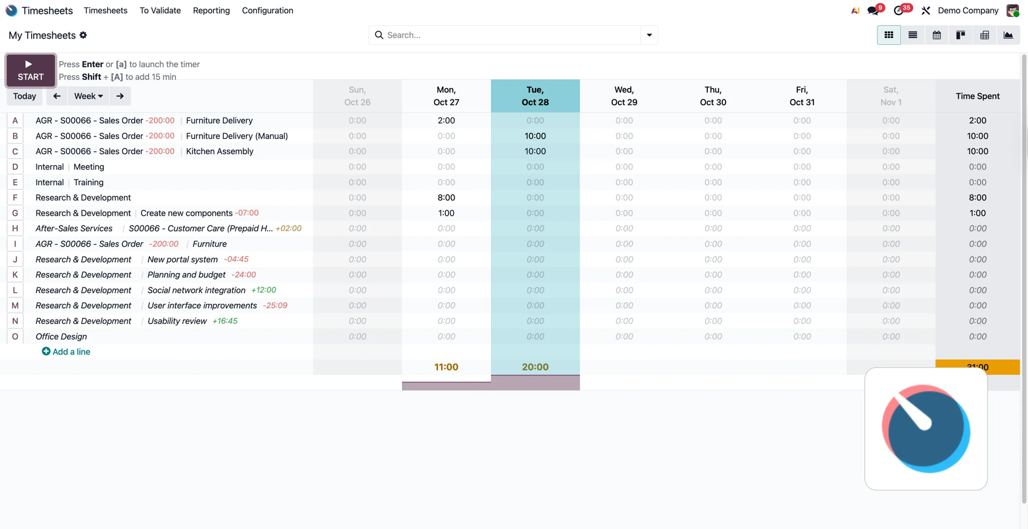Screen dimensions: 1028x529
Task: Click the Add a line link
Action: point(66,352)
